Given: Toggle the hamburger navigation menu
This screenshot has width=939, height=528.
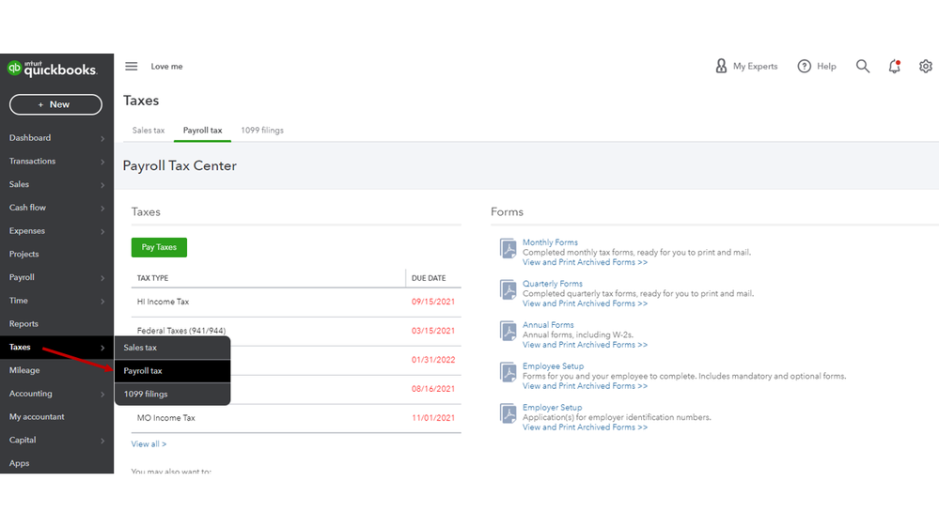Looking at the screenshot, I should pyautogui.click(x=132, y=67).
